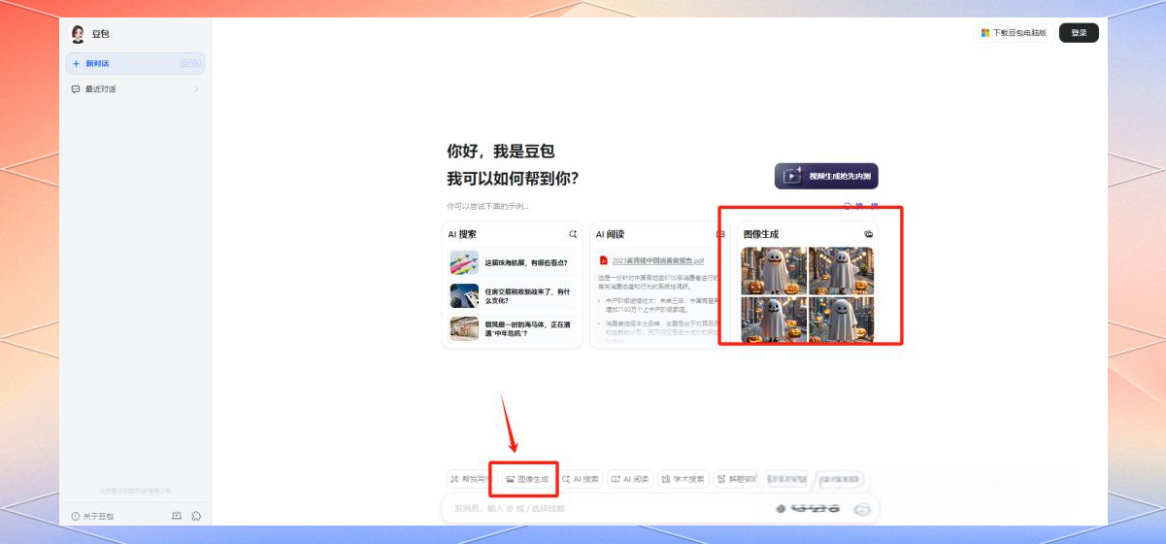Click the feedback icon beside 关于豆包
1166x544 pixels.
click(x=177, y=516)
